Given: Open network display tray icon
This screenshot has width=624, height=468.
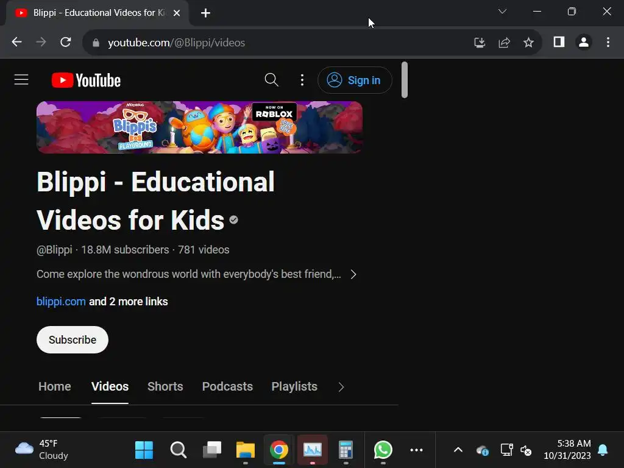Looking at the screenshot, I should pyautogui.click(x=506, y=450).
